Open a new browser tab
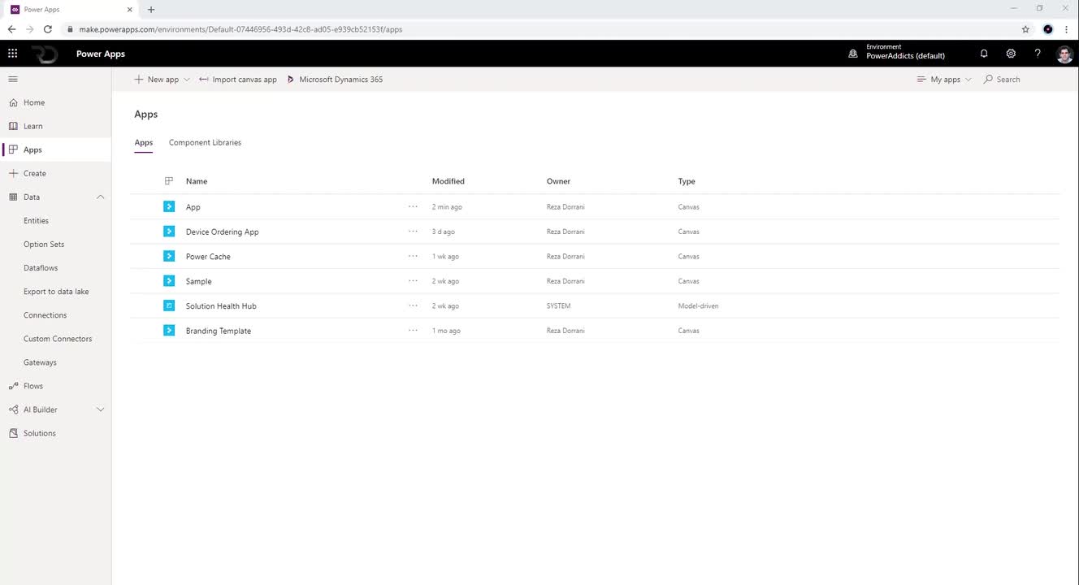 coord(151,9)
